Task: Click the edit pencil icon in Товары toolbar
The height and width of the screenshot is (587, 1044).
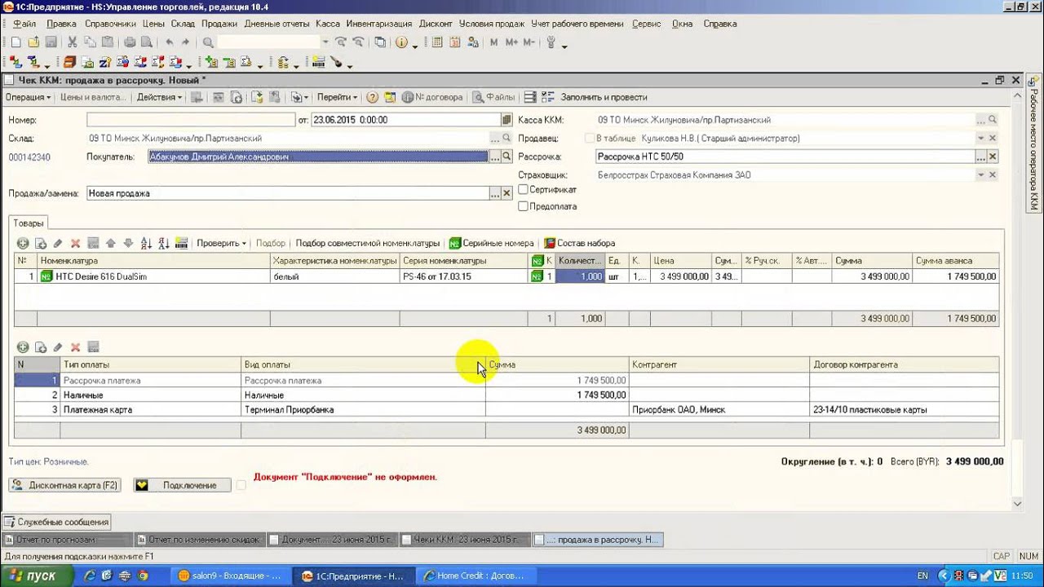Action: point(57,243)
